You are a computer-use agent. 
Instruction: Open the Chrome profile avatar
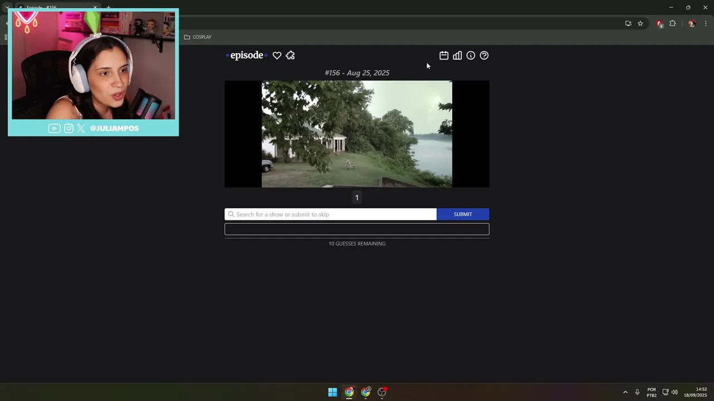tap(692, 23)
